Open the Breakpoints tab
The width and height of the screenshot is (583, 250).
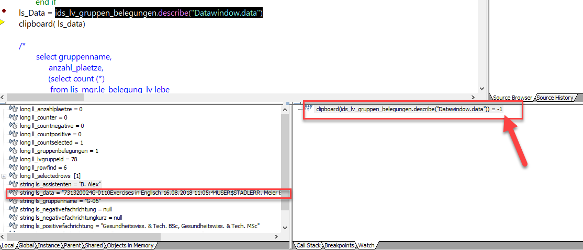point(340,245)
